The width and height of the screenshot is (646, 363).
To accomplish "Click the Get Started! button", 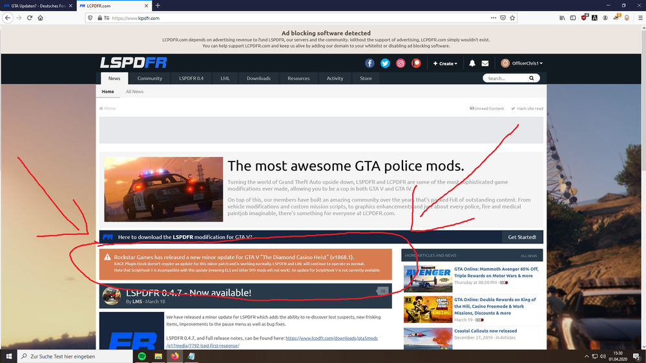I will pyautogui.click(x=522, y=237).
